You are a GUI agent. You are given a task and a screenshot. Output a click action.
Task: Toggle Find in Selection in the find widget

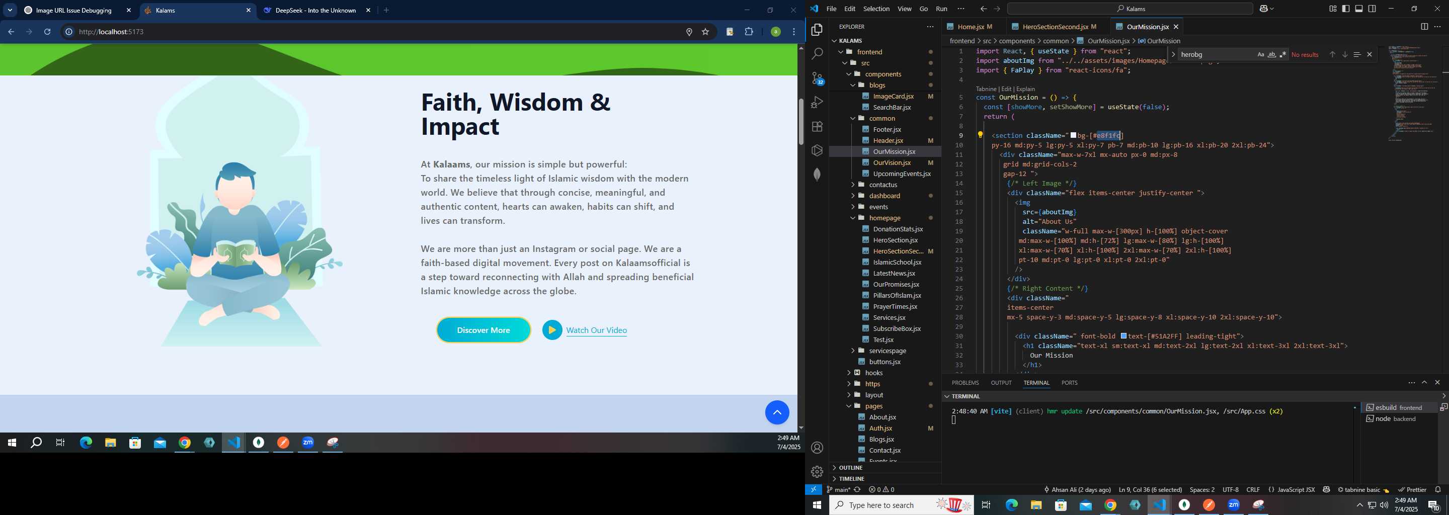click(x=1357, y=54)
